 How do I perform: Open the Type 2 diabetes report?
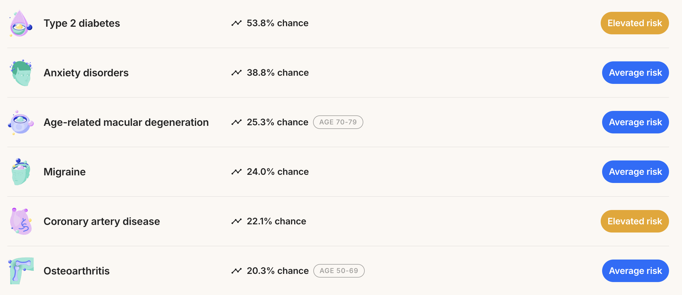82,23
